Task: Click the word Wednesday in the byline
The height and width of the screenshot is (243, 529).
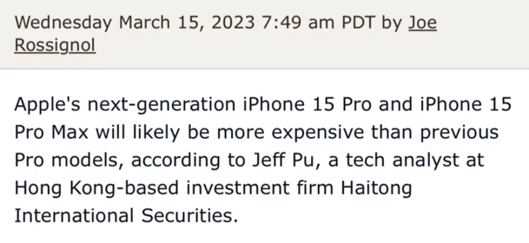Action: (63, 23)
